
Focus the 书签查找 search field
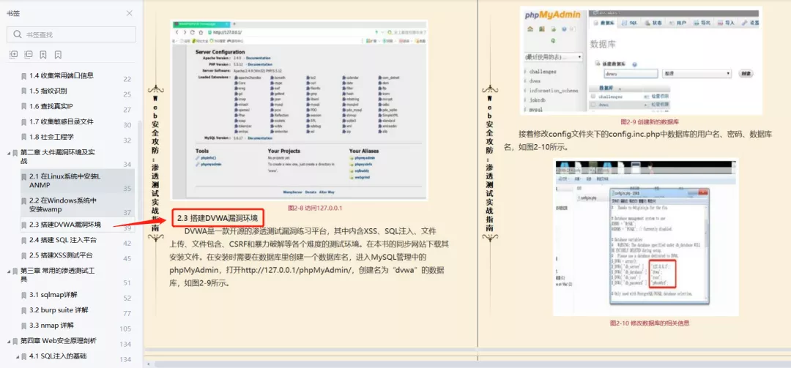tap(71, 34)
